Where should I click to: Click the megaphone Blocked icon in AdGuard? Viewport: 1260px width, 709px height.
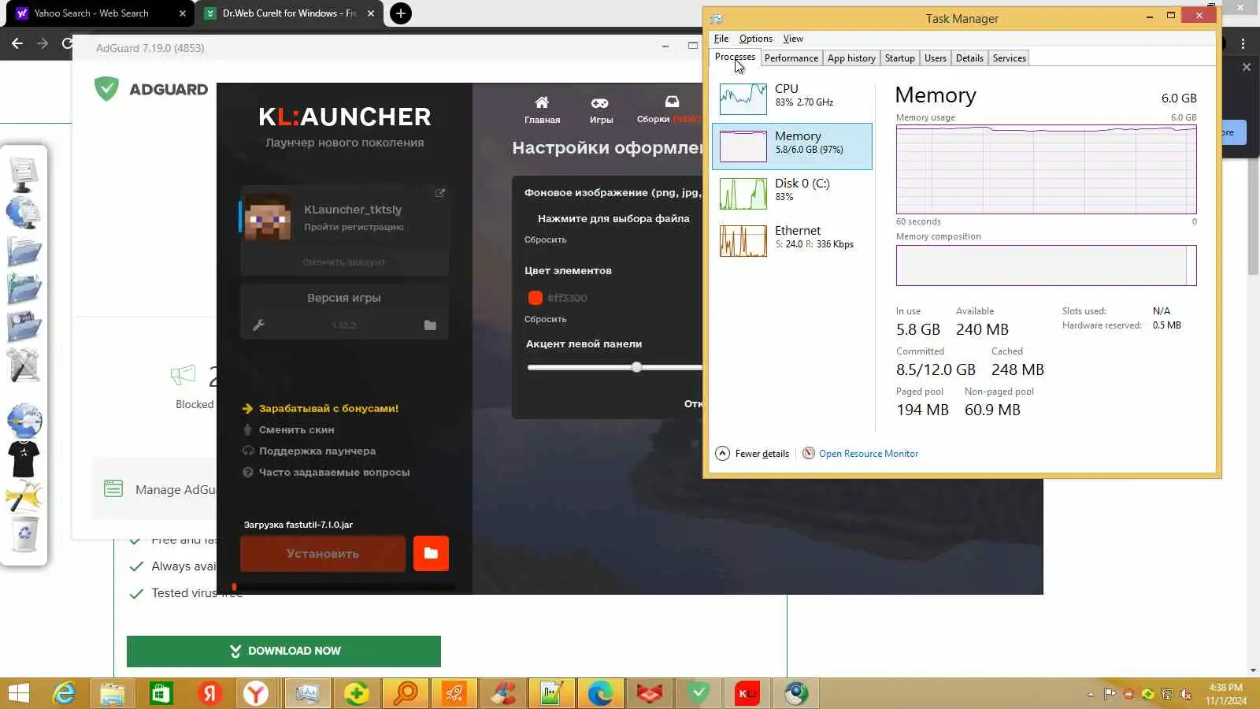tap(183, 375)
